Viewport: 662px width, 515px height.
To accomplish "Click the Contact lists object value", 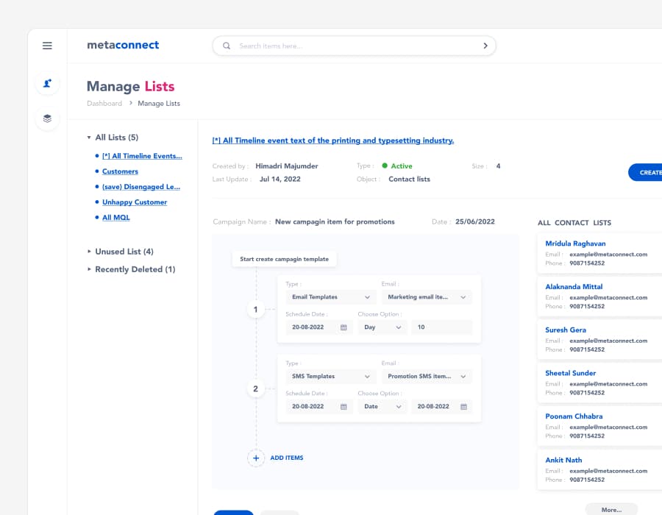I will click(409, 180).
